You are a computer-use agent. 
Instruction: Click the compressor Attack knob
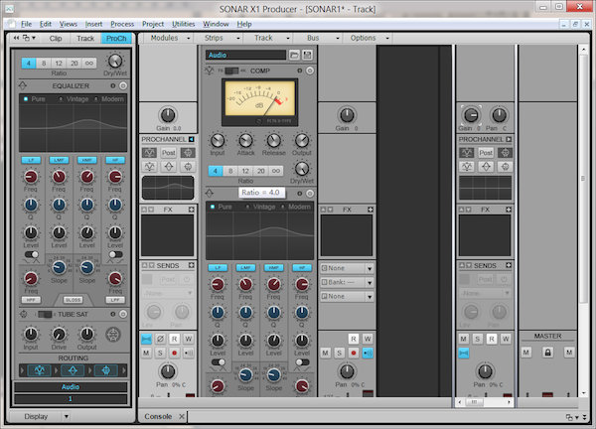click(245, 141)
